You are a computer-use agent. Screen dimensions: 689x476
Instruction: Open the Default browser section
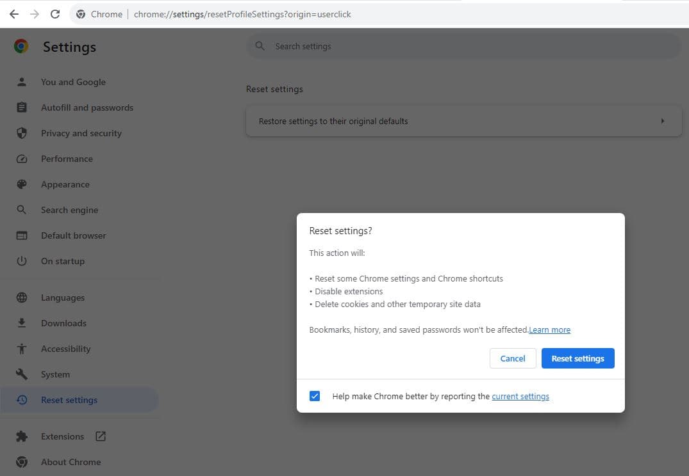(73, 235)
